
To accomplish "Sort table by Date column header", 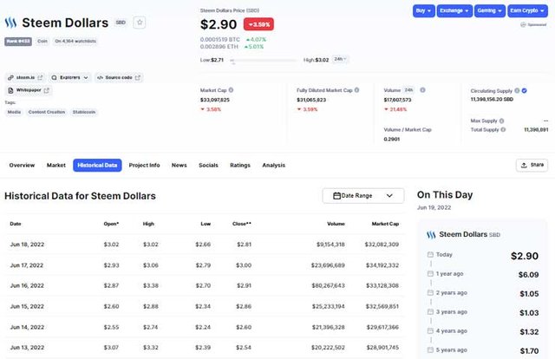I will pos(16,224).
